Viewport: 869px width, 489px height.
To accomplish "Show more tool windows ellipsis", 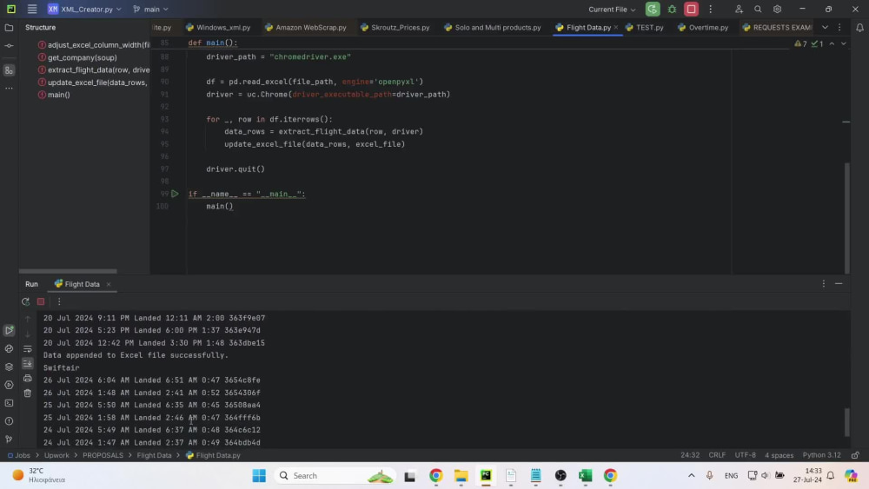I will [9, 88].
